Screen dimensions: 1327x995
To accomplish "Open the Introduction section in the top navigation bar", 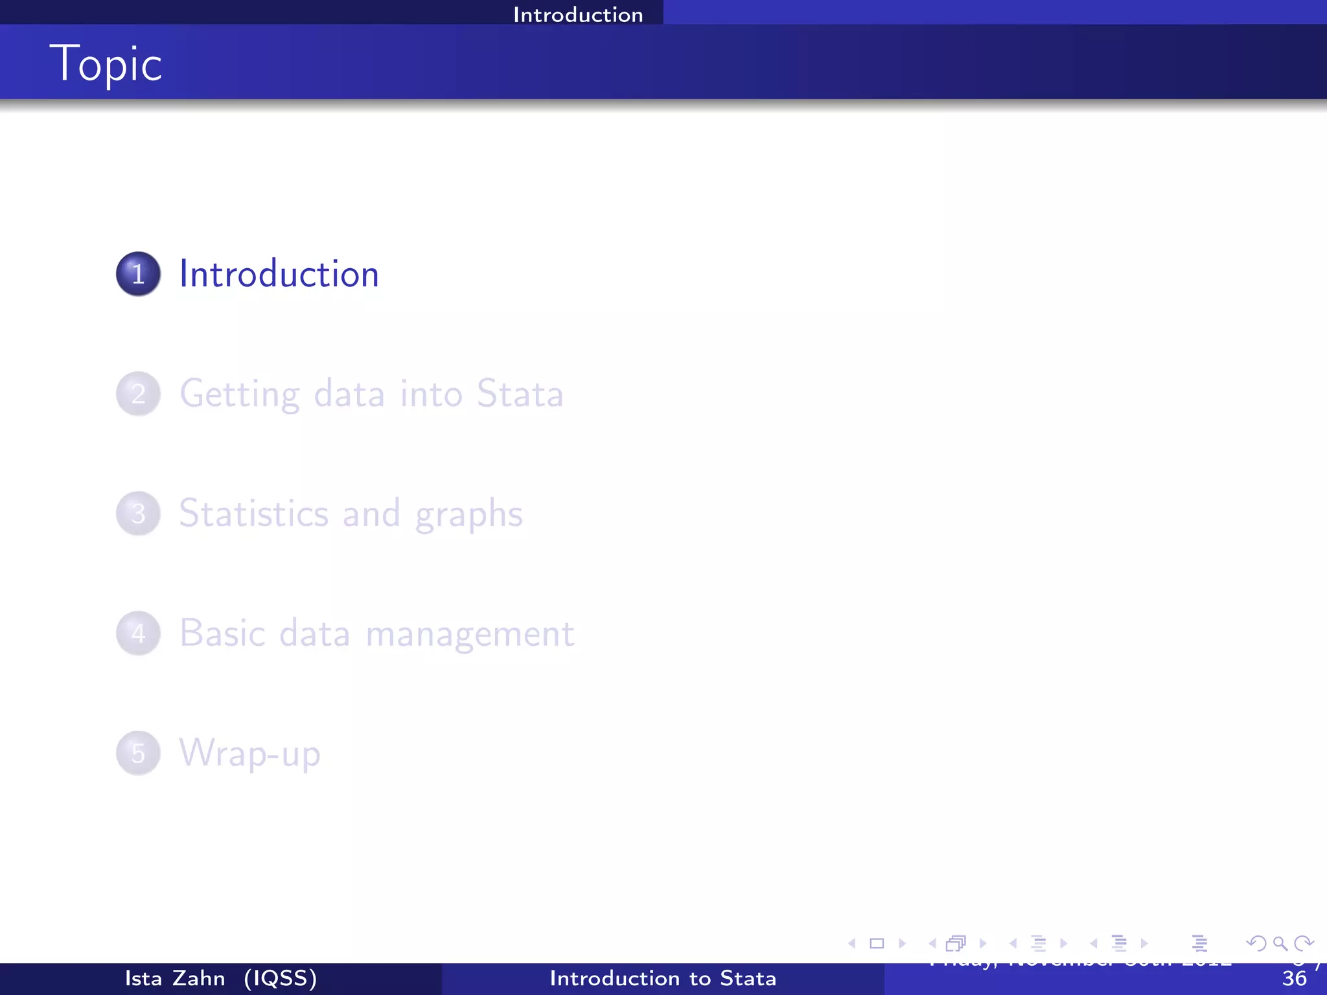I will pyautogui.click(x=578, y=14).
